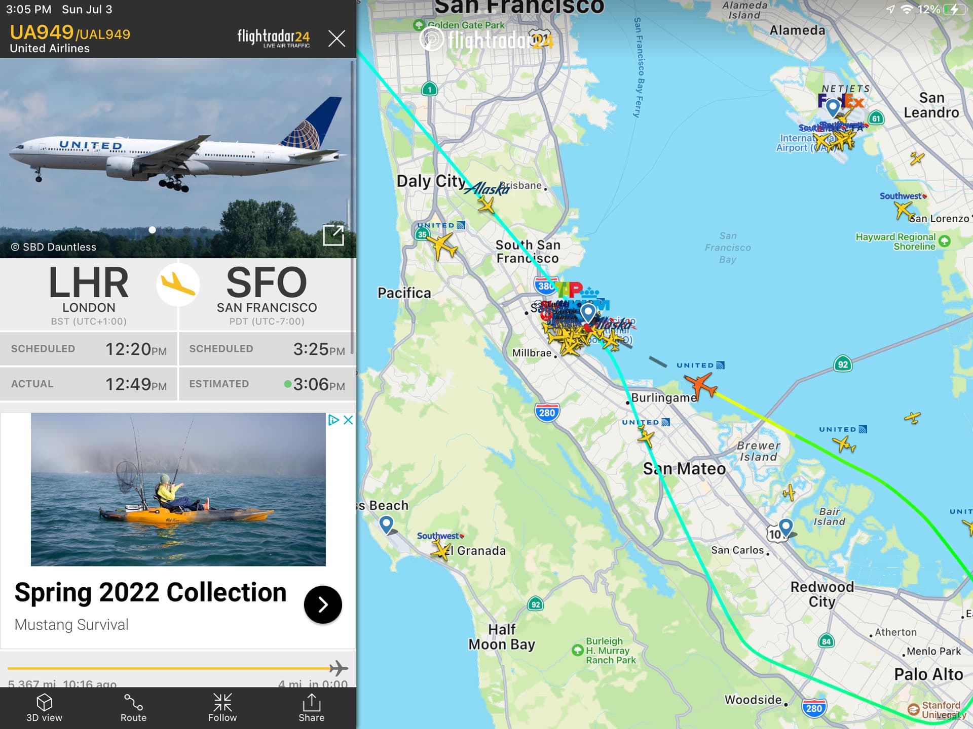
Task: Expand the aircraft photo to full view
Action: tap(333, 235)
